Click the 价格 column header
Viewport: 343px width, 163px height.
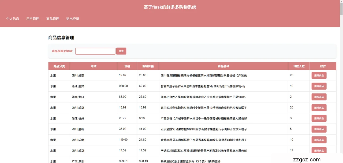(x=127, y=66)
